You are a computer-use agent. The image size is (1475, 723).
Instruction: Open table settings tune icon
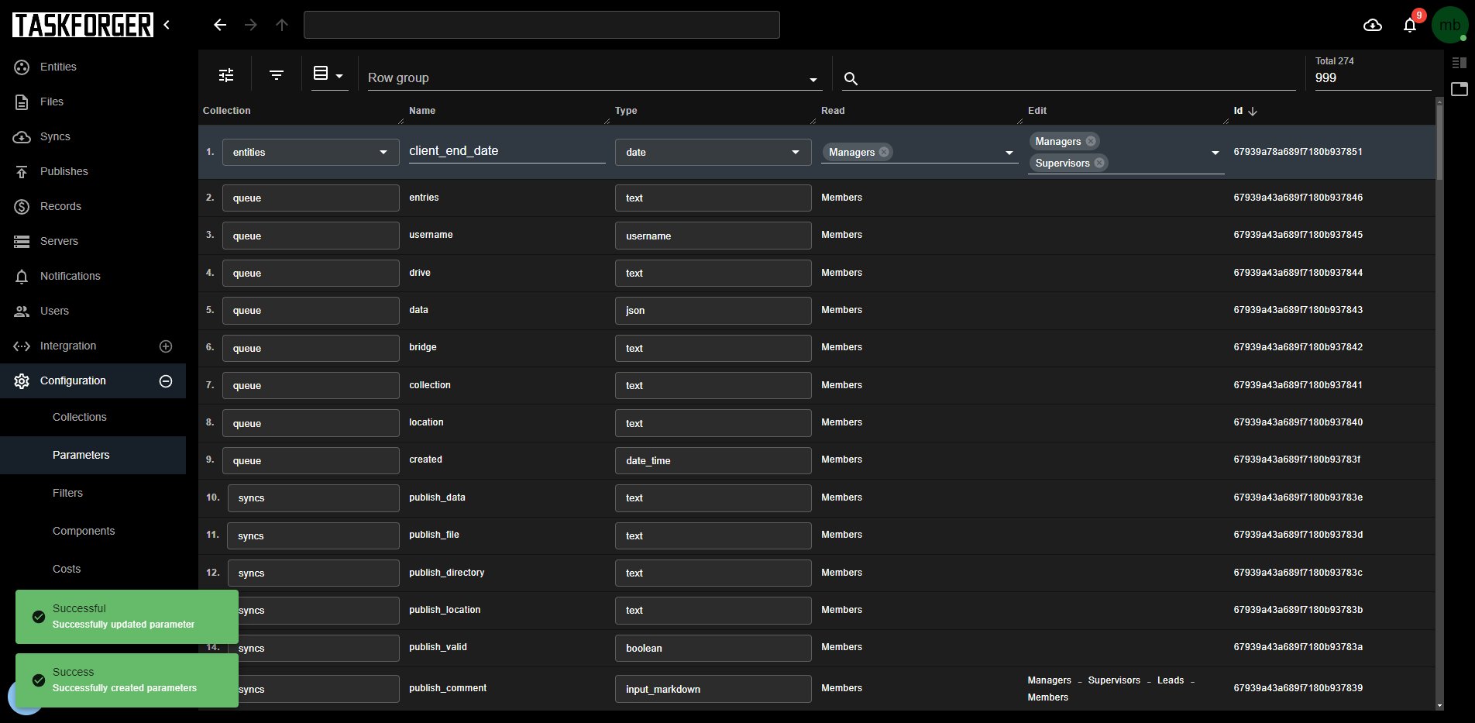tap(226, 75)
